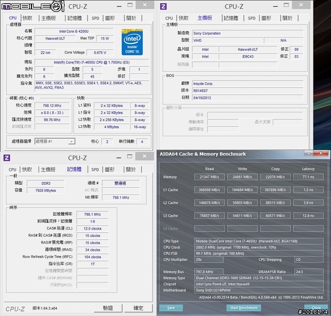Close the AIDA64 benchmark window
The height and width of the screenshot is (316, 331).
pos(321,153)
